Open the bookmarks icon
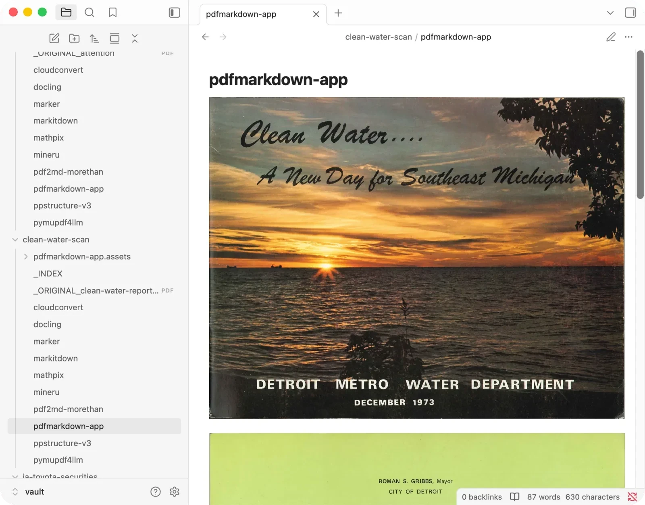 click(113, 13)
